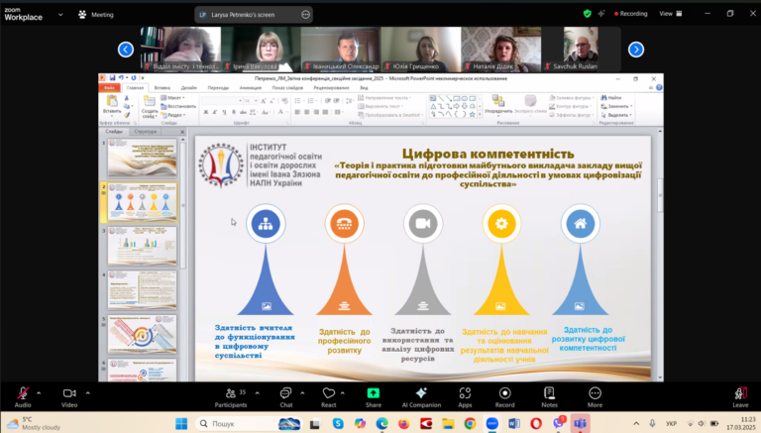This screenshot has height=433, width=761.
Task: Open the Meeting tab at the top
Action: 96,15
